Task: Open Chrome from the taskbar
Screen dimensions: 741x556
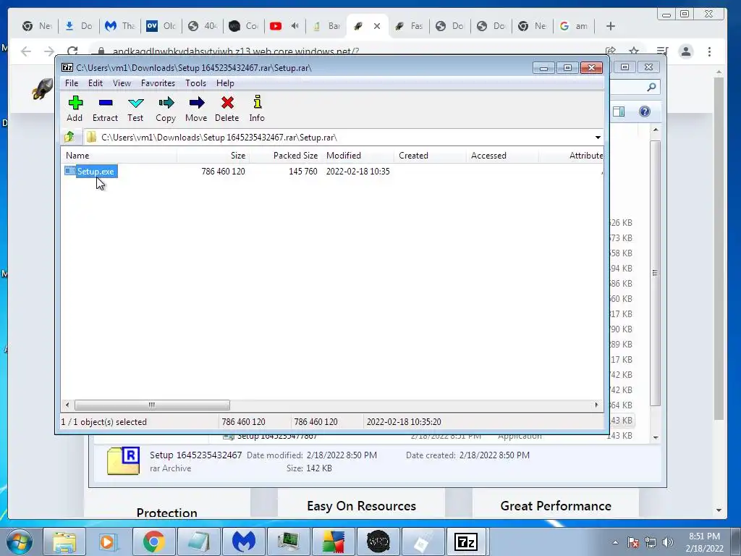Action: coord(153,542)
